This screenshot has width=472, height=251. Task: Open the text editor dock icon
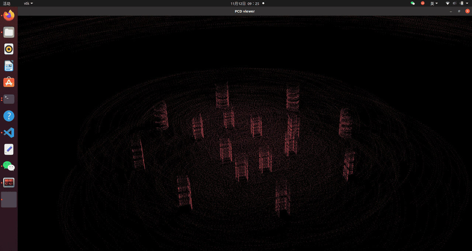coord(9,149)
